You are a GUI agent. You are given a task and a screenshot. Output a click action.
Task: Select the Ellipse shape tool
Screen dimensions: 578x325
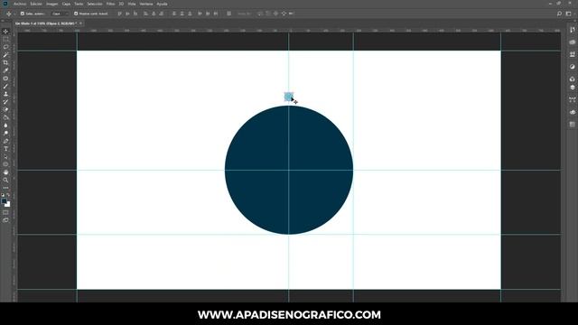5,164
